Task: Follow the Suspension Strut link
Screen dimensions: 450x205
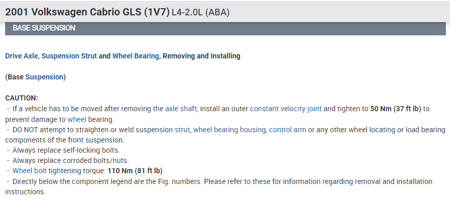Action: point(69,56)
